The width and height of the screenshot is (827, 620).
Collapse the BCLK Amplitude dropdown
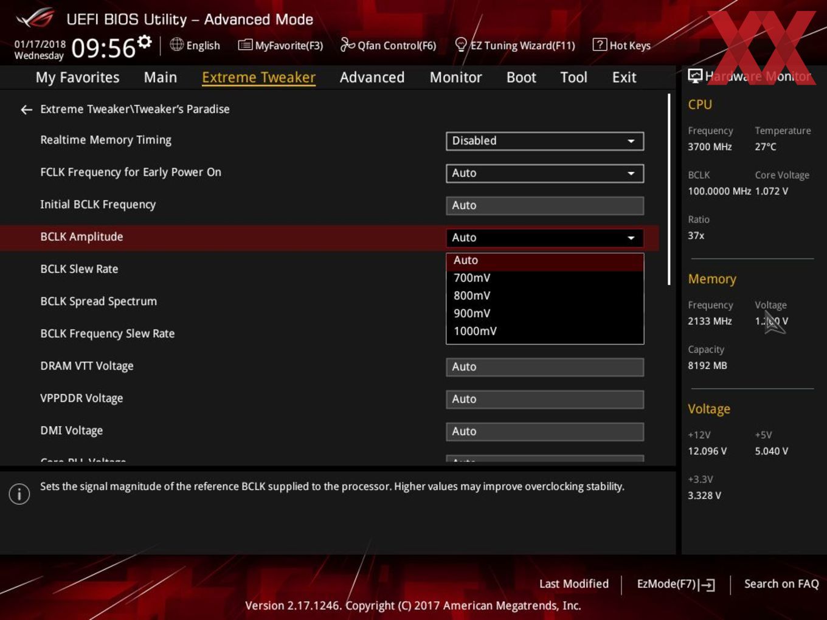click(545, 238)
